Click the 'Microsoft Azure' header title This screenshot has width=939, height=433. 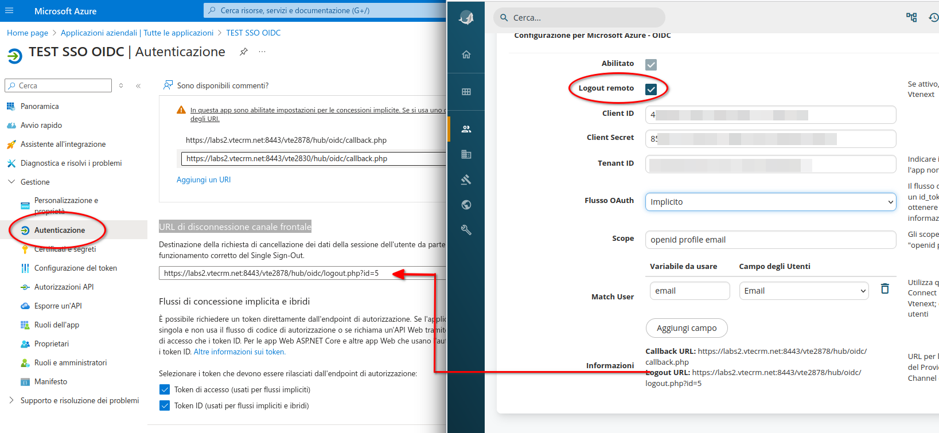point(65,11)
